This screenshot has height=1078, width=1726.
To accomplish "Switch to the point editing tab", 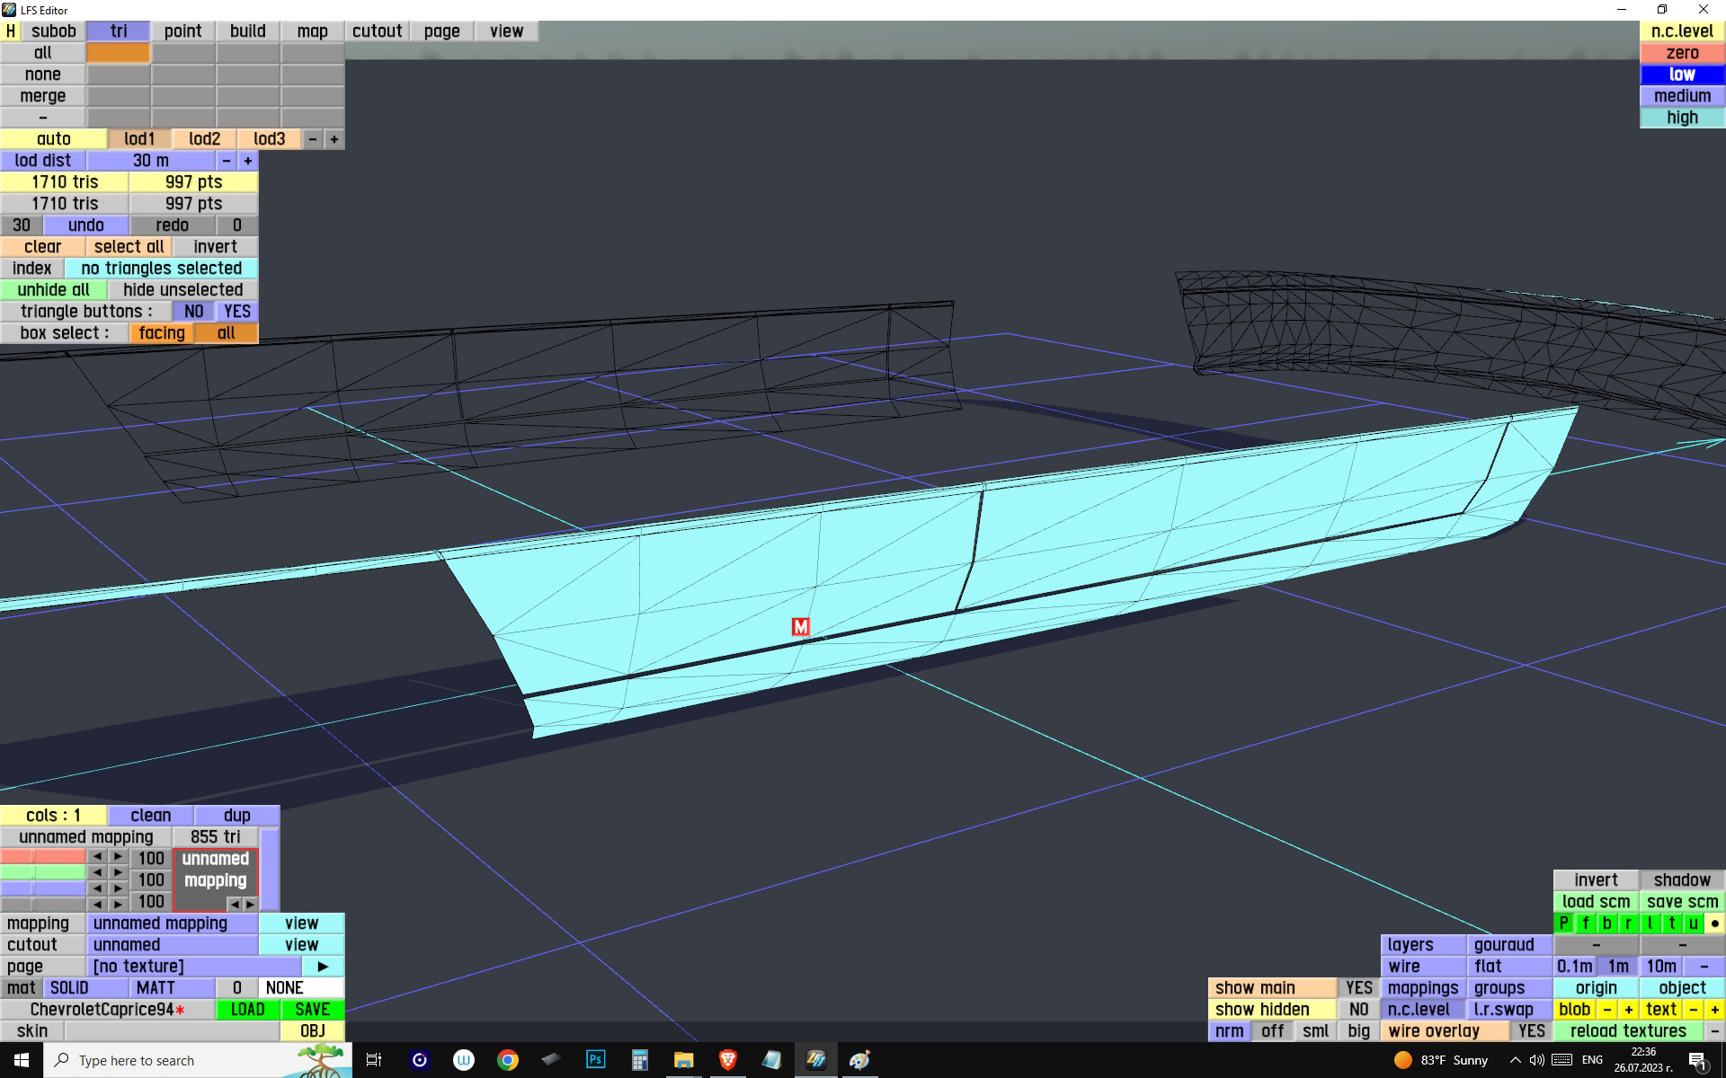I will pos(182,31).
